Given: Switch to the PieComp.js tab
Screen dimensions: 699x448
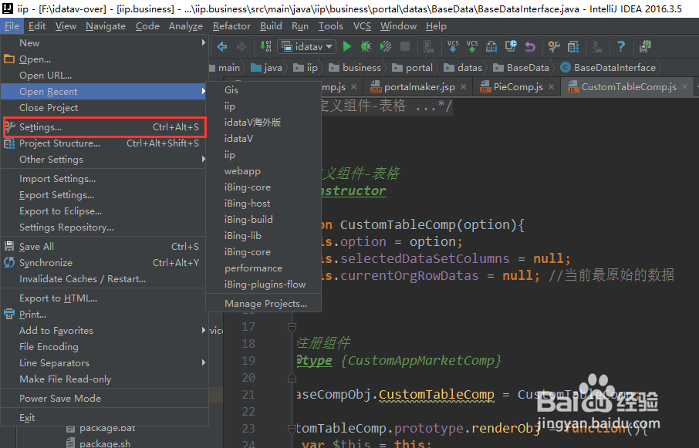Looking at the screenshot, I should tap(518, 87).
